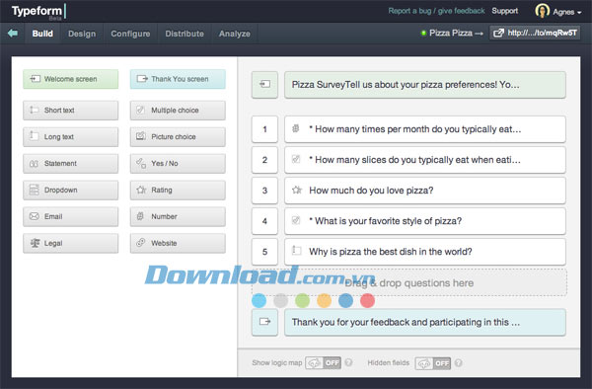Switch to the Build tab

tap(42, 34)
